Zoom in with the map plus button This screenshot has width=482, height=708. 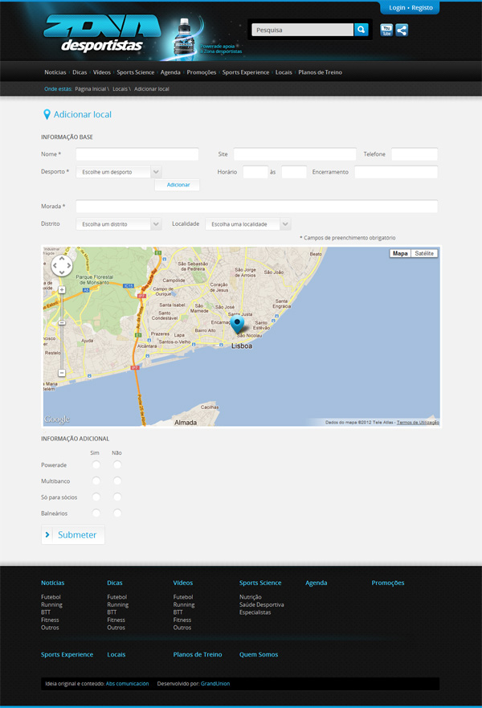click(62, 290)
